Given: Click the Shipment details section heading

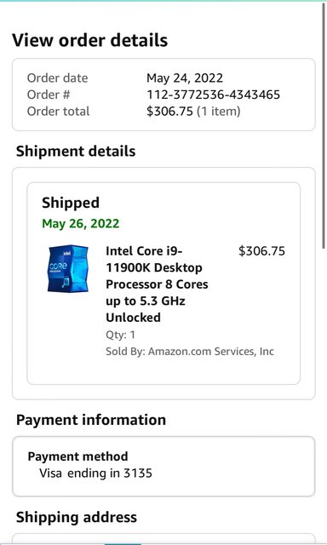Looking at the screenshot, I should pyautogui.click(x=76, y=152).
